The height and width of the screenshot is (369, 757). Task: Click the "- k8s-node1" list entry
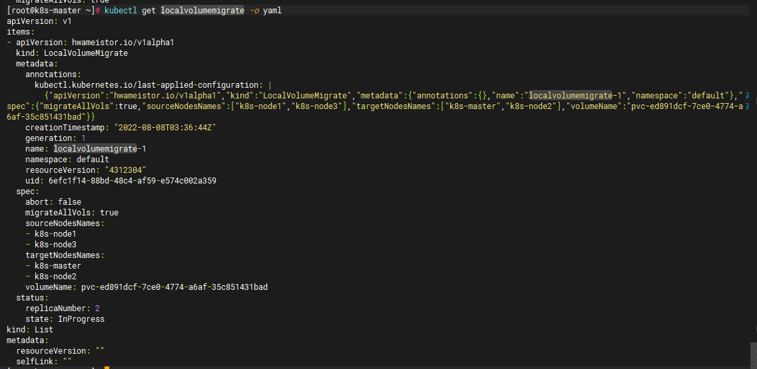pyautogui.click(x=51, y=233)
